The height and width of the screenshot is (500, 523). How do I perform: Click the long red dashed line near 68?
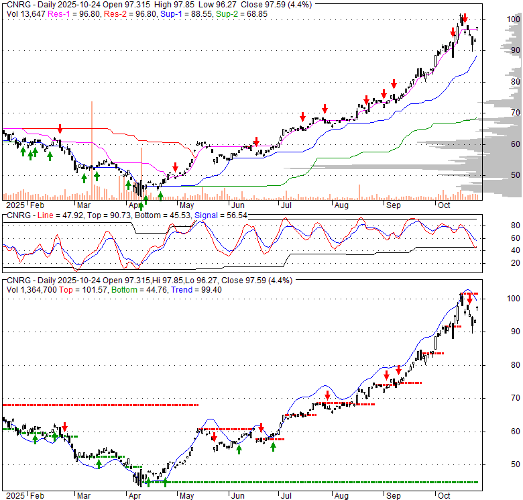pyautogui.click(x=101, y=405)
